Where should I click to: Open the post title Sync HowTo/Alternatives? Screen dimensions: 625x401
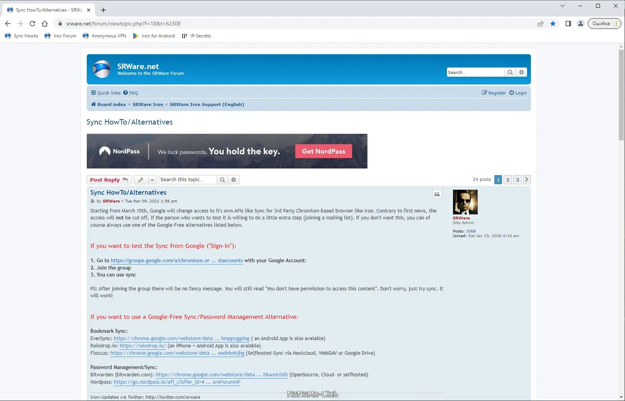[x=128, y=192]
